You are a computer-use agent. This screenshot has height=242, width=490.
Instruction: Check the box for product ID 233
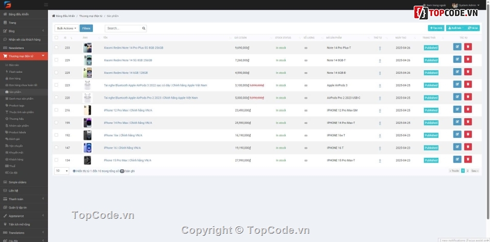[x=56, y=47]
